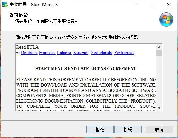Click the 拒绝 (Decline) button

pos(100,129)
